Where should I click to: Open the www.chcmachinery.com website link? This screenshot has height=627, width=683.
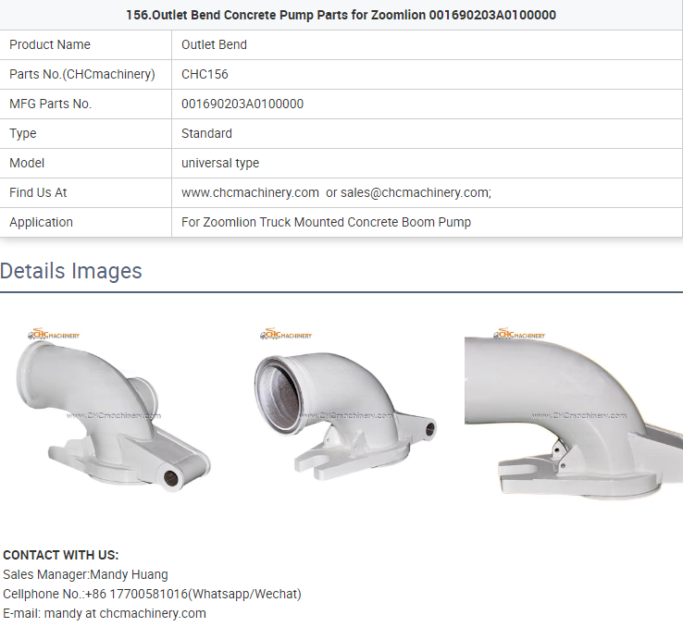pos(250,192)
